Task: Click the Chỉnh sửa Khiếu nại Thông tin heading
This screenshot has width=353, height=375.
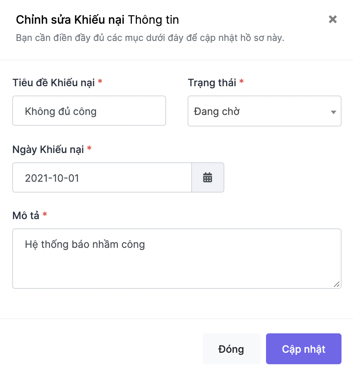Action: pyautogui.click(x=97, y=20)
